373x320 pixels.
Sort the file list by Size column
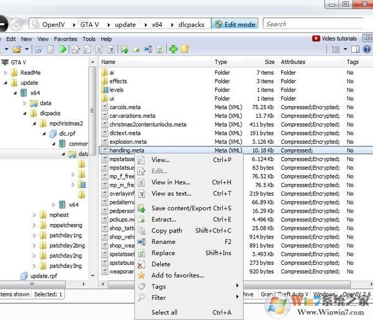click(270, 62)
